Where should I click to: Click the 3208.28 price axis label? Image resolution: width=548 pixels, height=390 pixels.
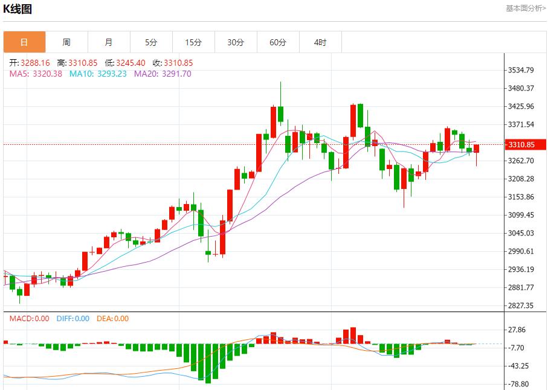[521, 179]
